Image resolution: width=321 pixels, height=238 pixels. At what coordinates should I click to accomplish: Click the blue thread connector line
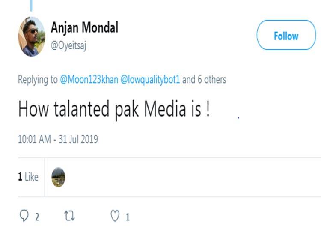31,5
